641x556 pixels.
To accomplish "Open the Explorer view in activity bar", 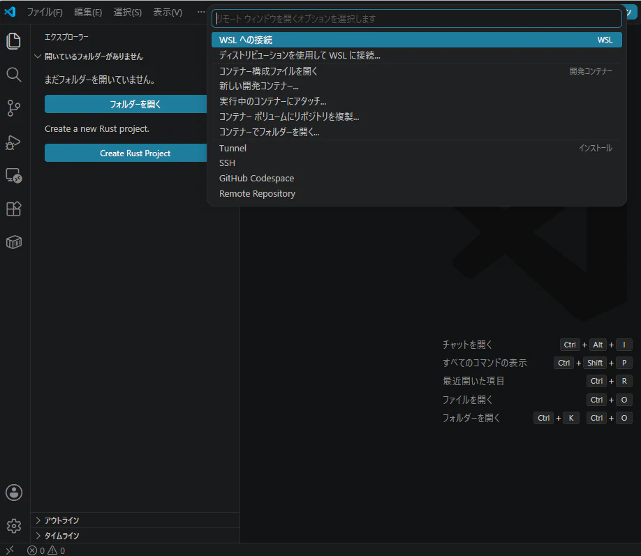I will coord(13,41).
